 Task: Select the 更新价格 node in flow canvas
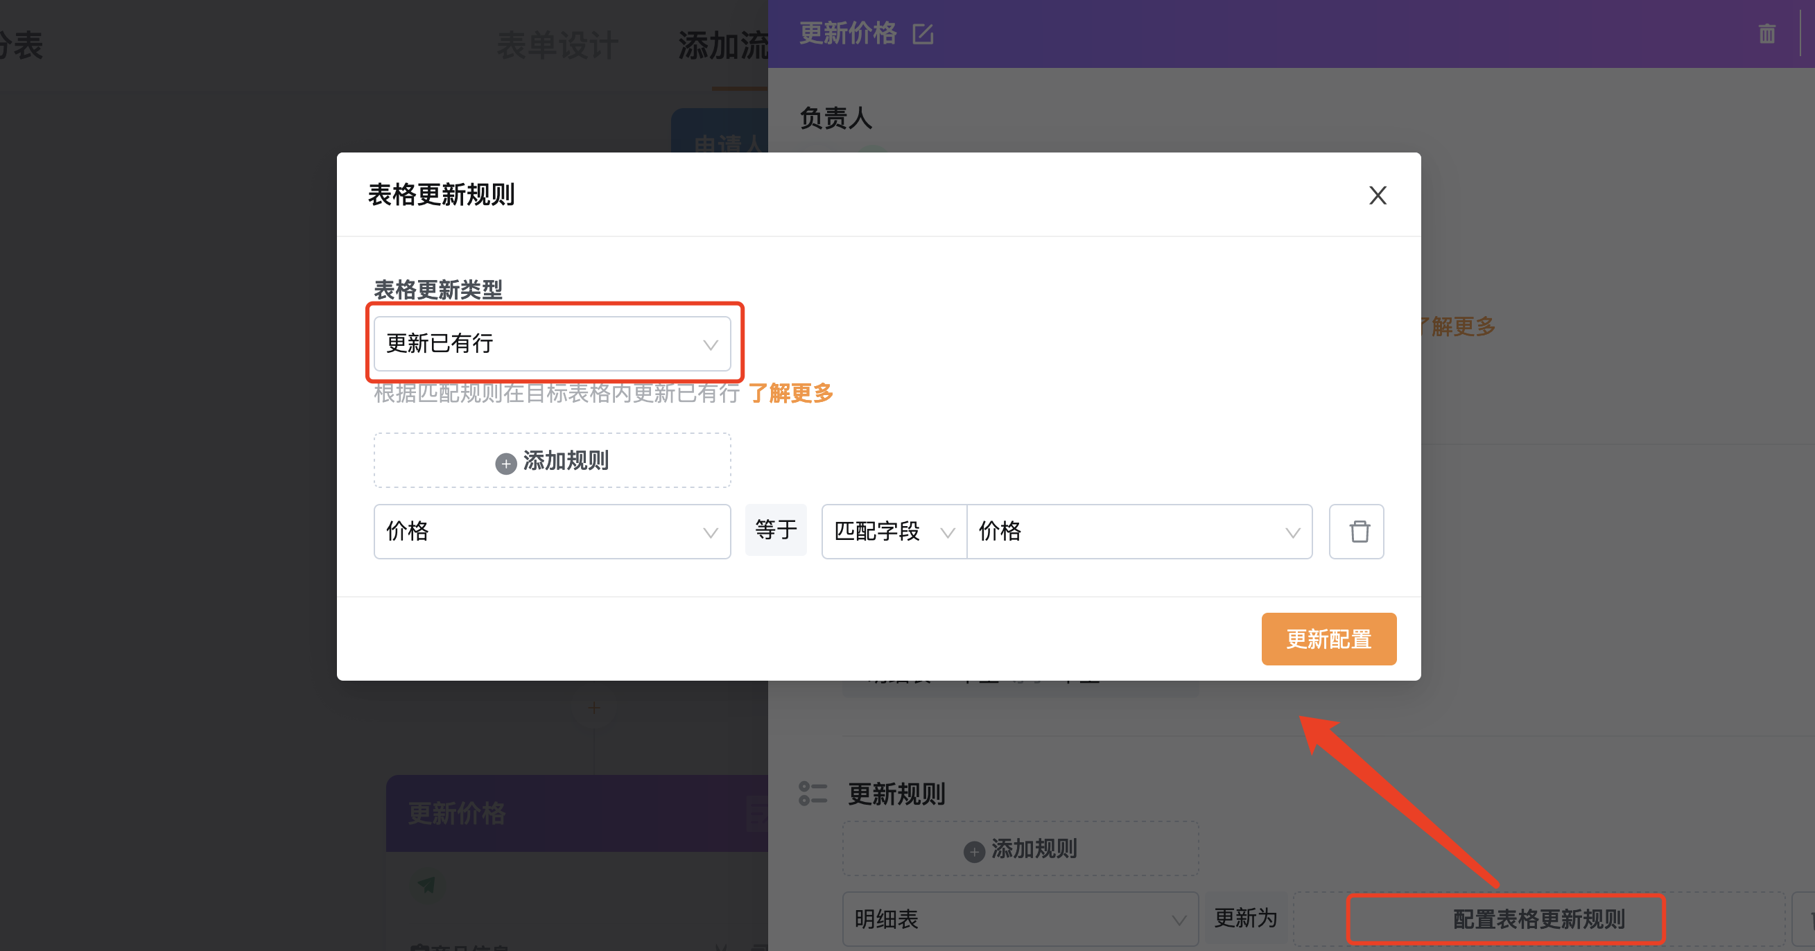pyautogui.click(x=576, y=813)
